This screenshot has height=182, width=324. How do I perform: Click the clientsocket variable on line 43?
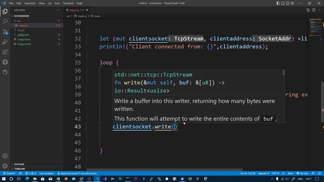click(132, 126)
